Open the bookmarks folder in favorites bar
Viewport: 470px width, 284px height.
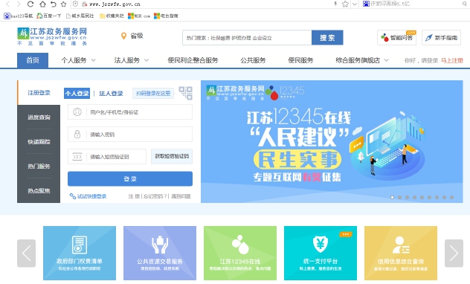[112, 16]
